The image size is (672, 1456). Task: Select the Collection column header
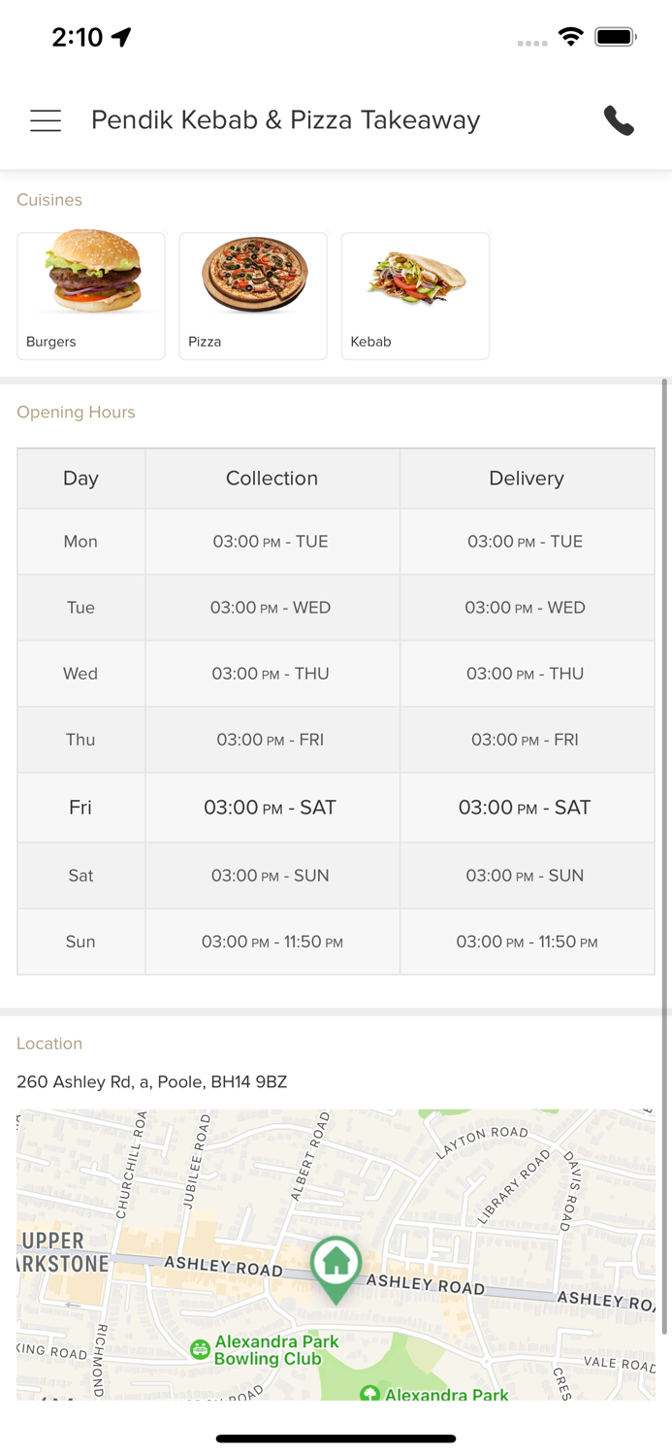pyautogui.click(x=272, y=479)
